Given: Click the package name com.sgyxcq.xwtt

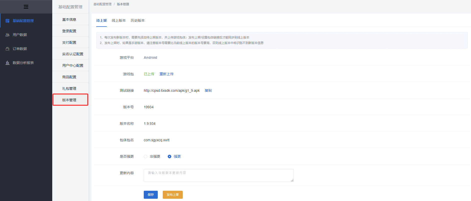Looking at the screenshot, I should click(156, 140).
